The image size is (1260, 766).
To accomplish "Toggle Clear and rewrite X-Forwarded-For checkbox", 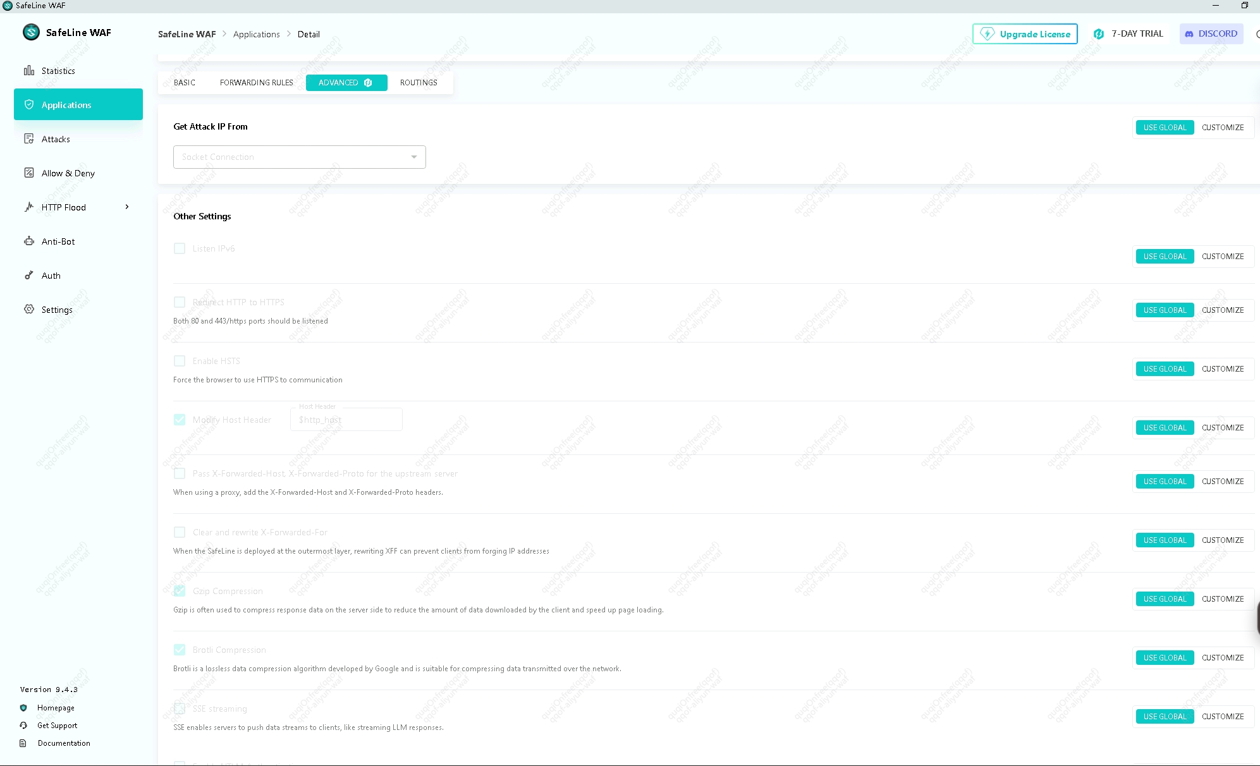I will click(180, 532).
